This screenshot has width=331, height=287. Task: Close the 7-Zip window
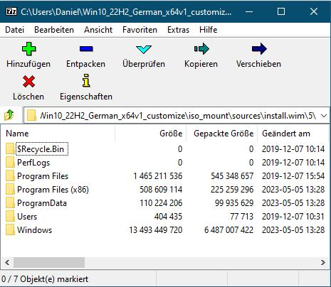pos(314,11)
